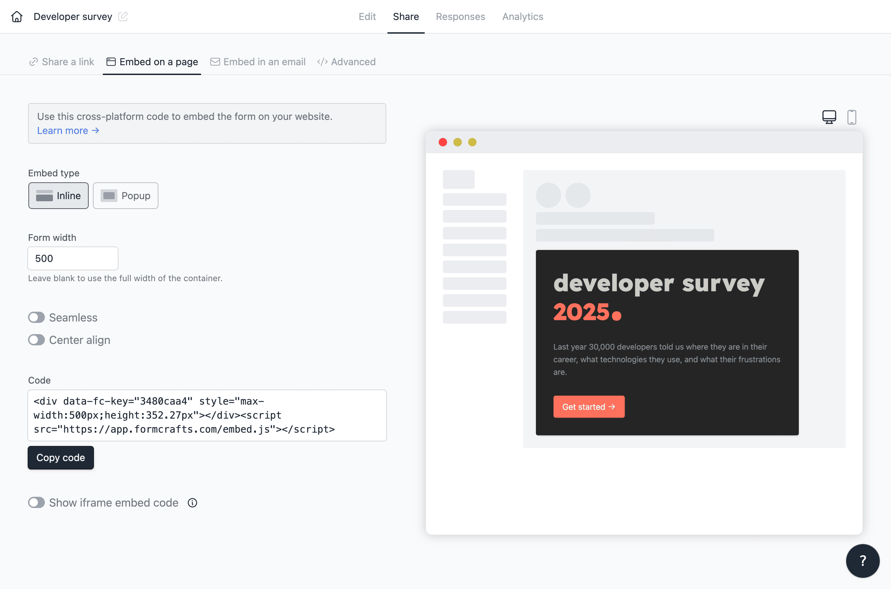Switch to the Responses tab

461,16
